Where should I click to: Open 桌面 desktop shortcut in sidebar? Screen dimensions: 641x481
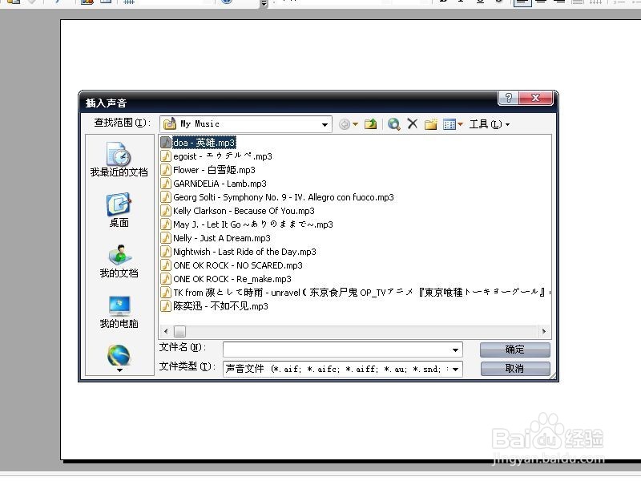[x=119, y=210]
